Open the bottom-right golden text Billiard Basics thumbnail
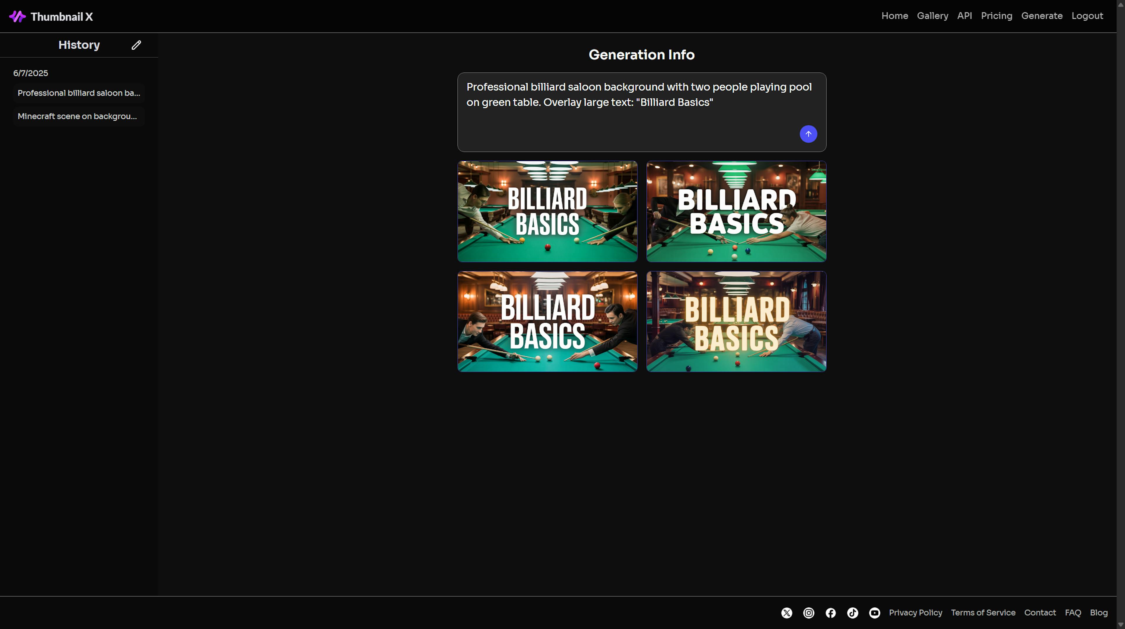This screenshot has height=629, width=1125. pos(736,322)
